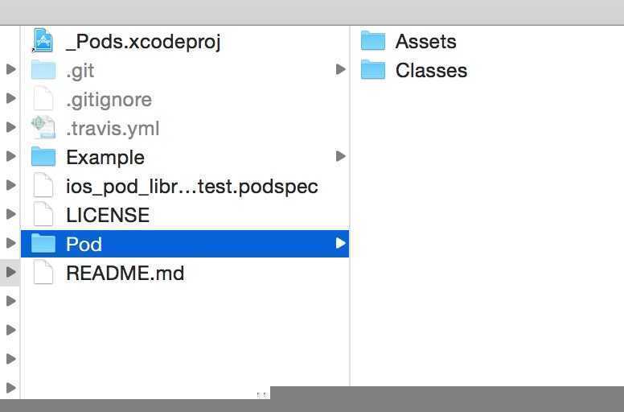624x412 pixels.
Task: Select the README.md file name
Action: click(x=125, y=273)
